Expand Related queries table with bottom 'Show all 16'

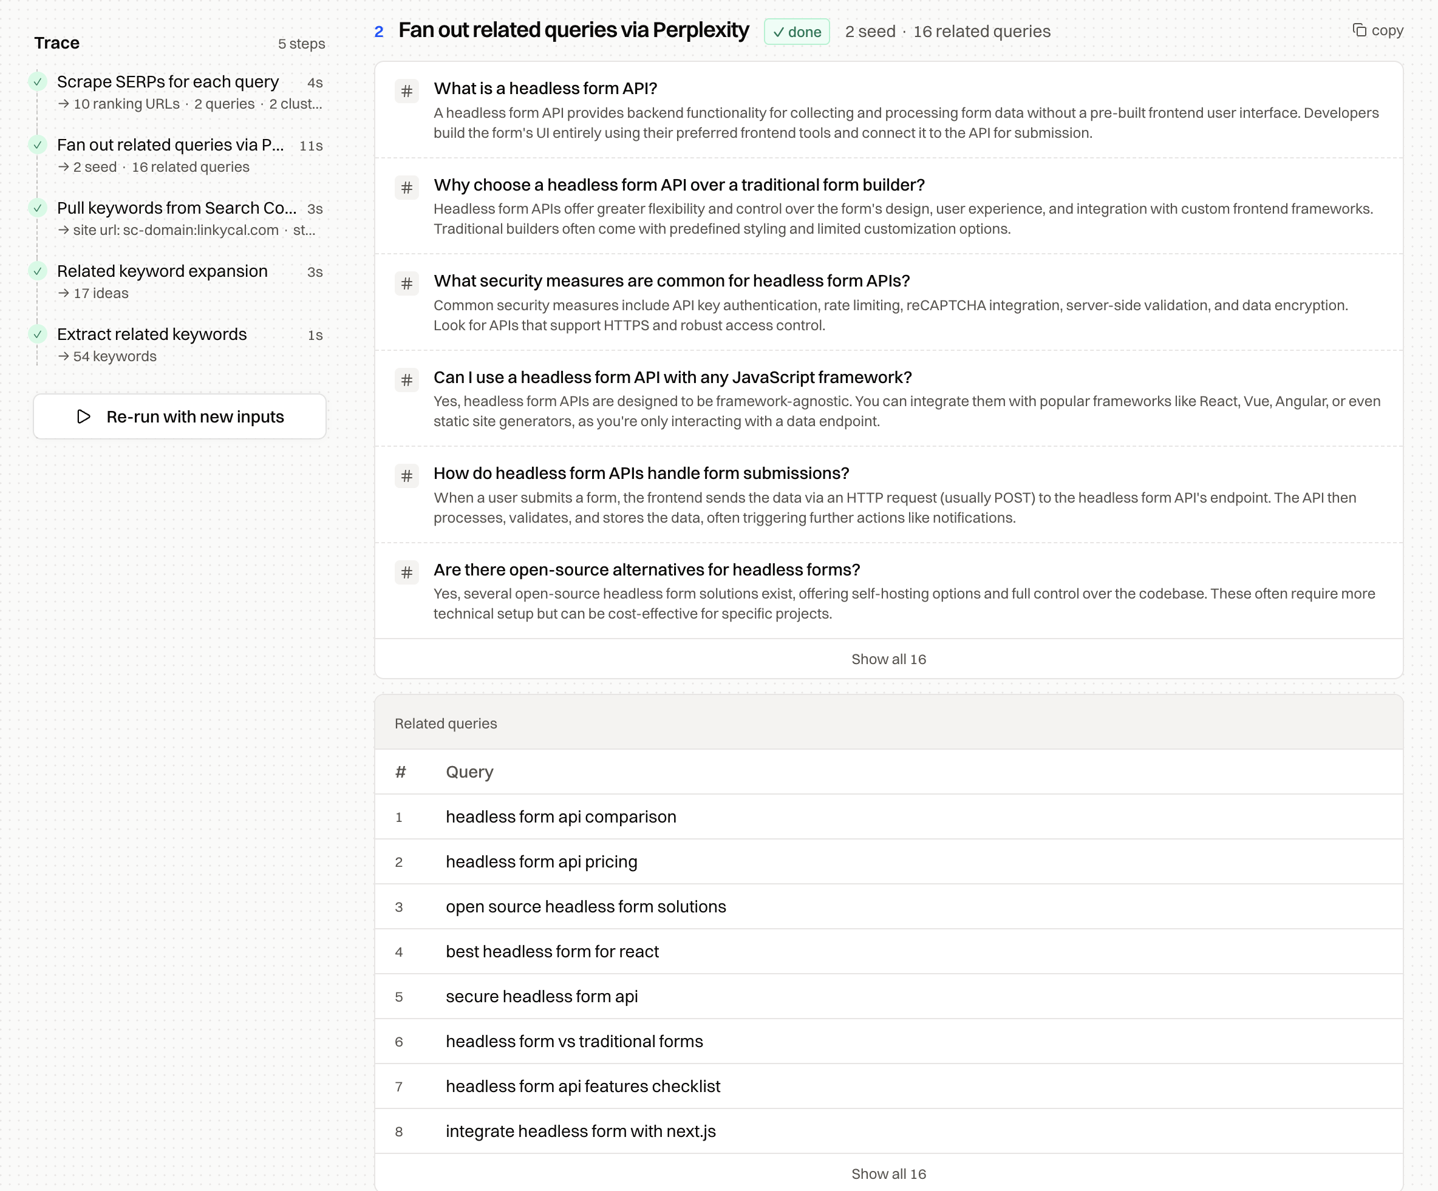(888, 1174)
